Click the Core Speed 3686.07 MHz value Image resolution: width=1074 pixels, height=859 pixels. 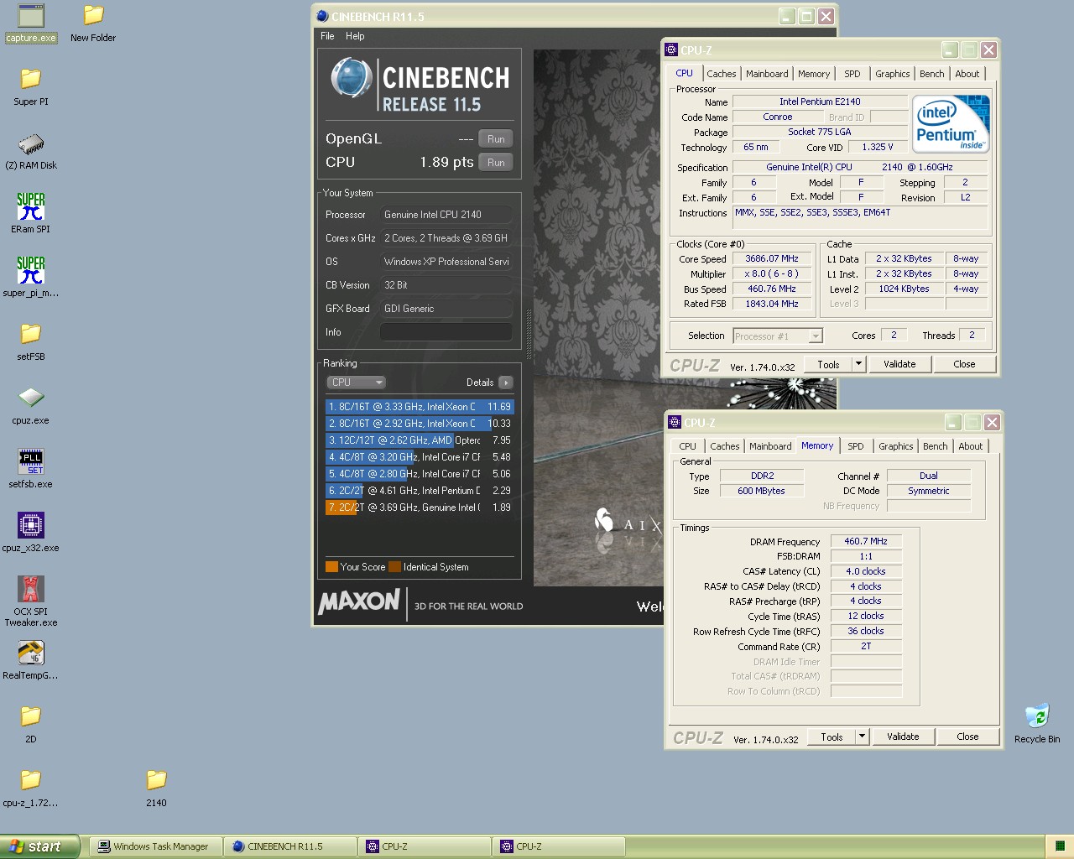(772, 259)
